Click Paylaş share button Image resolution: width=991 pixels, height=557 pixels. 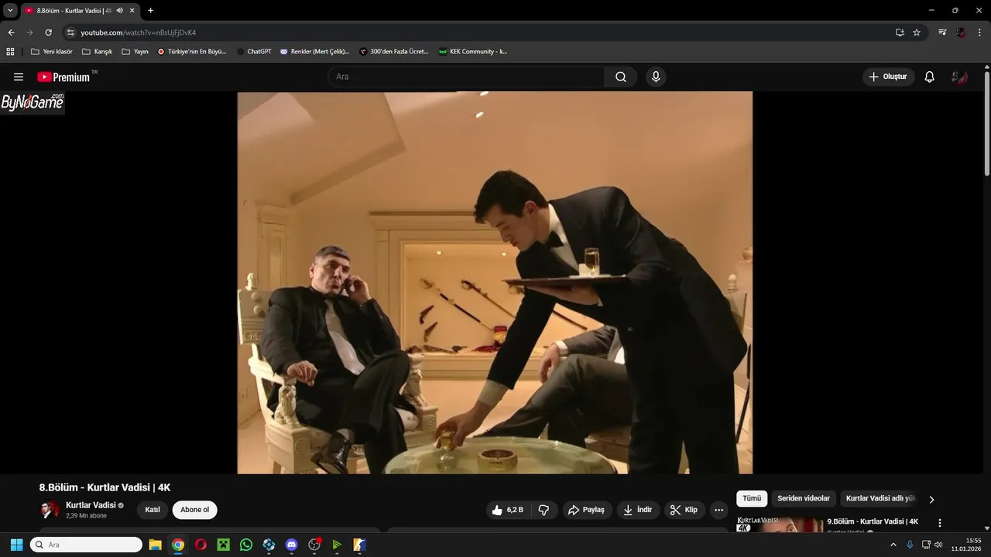(586, 510)
